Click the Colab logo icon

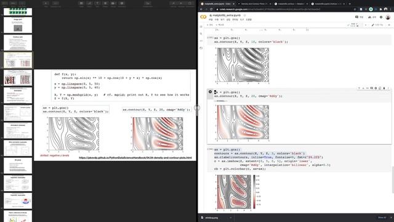click(x=203, y=17)
